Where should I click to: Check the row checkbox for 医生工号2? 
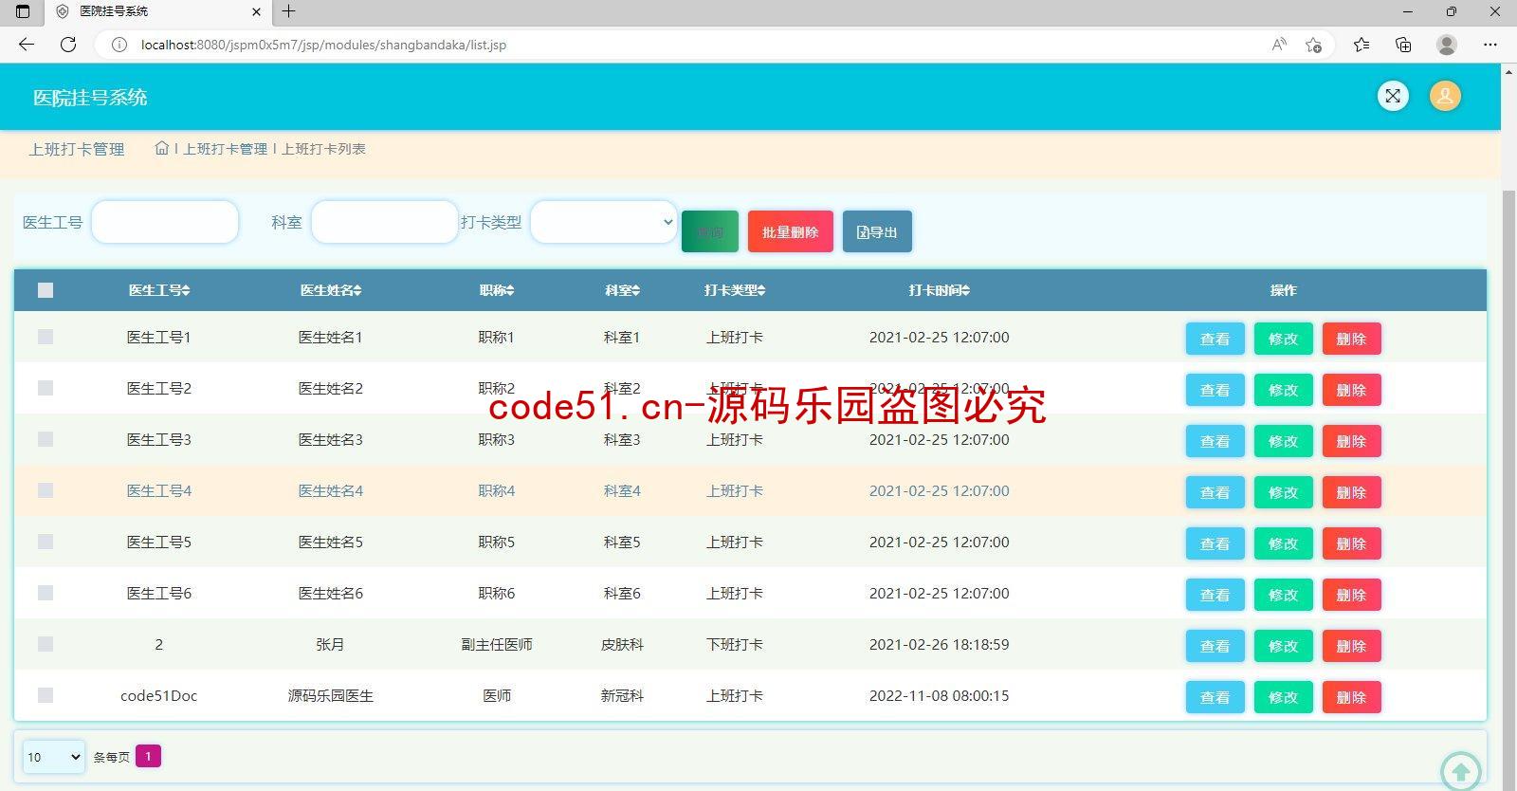coord(46,388)
